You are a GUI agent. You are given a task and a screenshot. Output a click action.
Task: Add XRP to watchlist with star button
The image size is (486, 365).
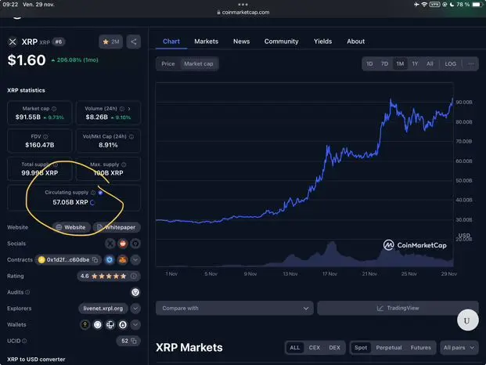point(110,42)
